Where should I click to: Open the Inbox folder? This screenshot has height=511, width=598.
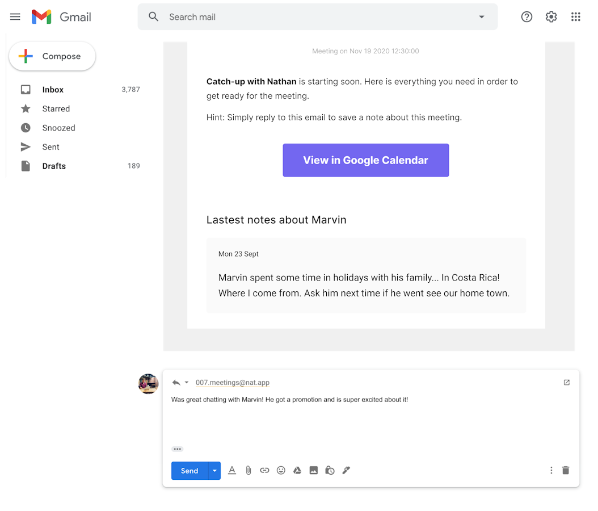point(53,90)
